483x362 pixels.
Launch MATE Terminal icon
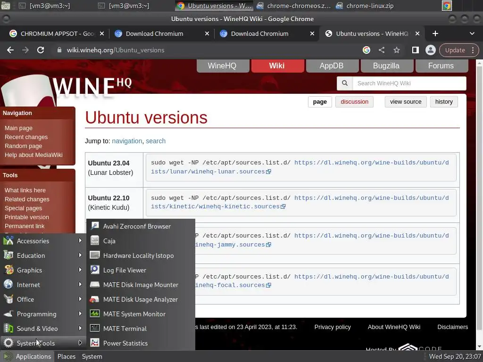coord(94,328)
